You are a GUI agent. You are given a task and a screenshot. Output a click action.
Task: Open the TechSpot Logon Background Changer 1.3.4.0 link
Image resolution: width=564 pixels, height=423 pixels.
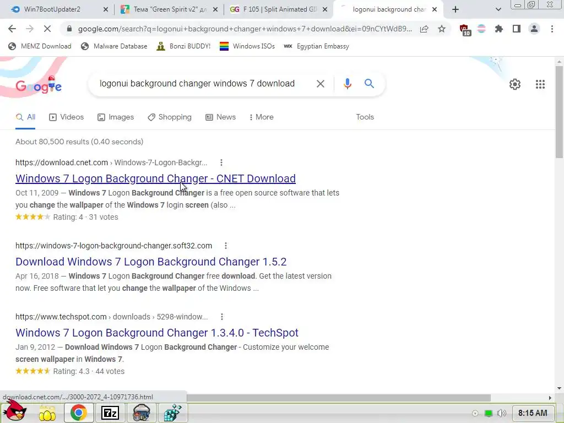tap(157, 333)
